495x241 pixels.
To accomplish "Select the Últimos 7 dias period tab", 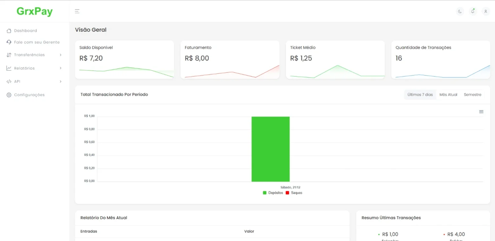I will pyautogui.click(x=420, y=95).
